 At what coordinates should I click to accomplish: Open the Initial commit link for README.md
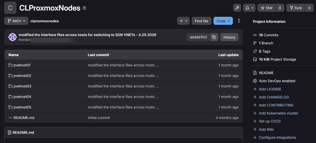coord(99,118)
